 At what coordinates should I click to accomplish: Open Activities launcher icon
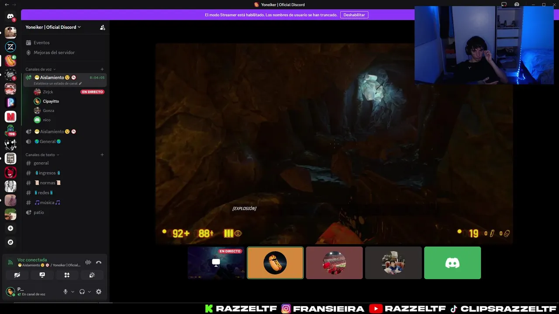[x=67, y=275]
